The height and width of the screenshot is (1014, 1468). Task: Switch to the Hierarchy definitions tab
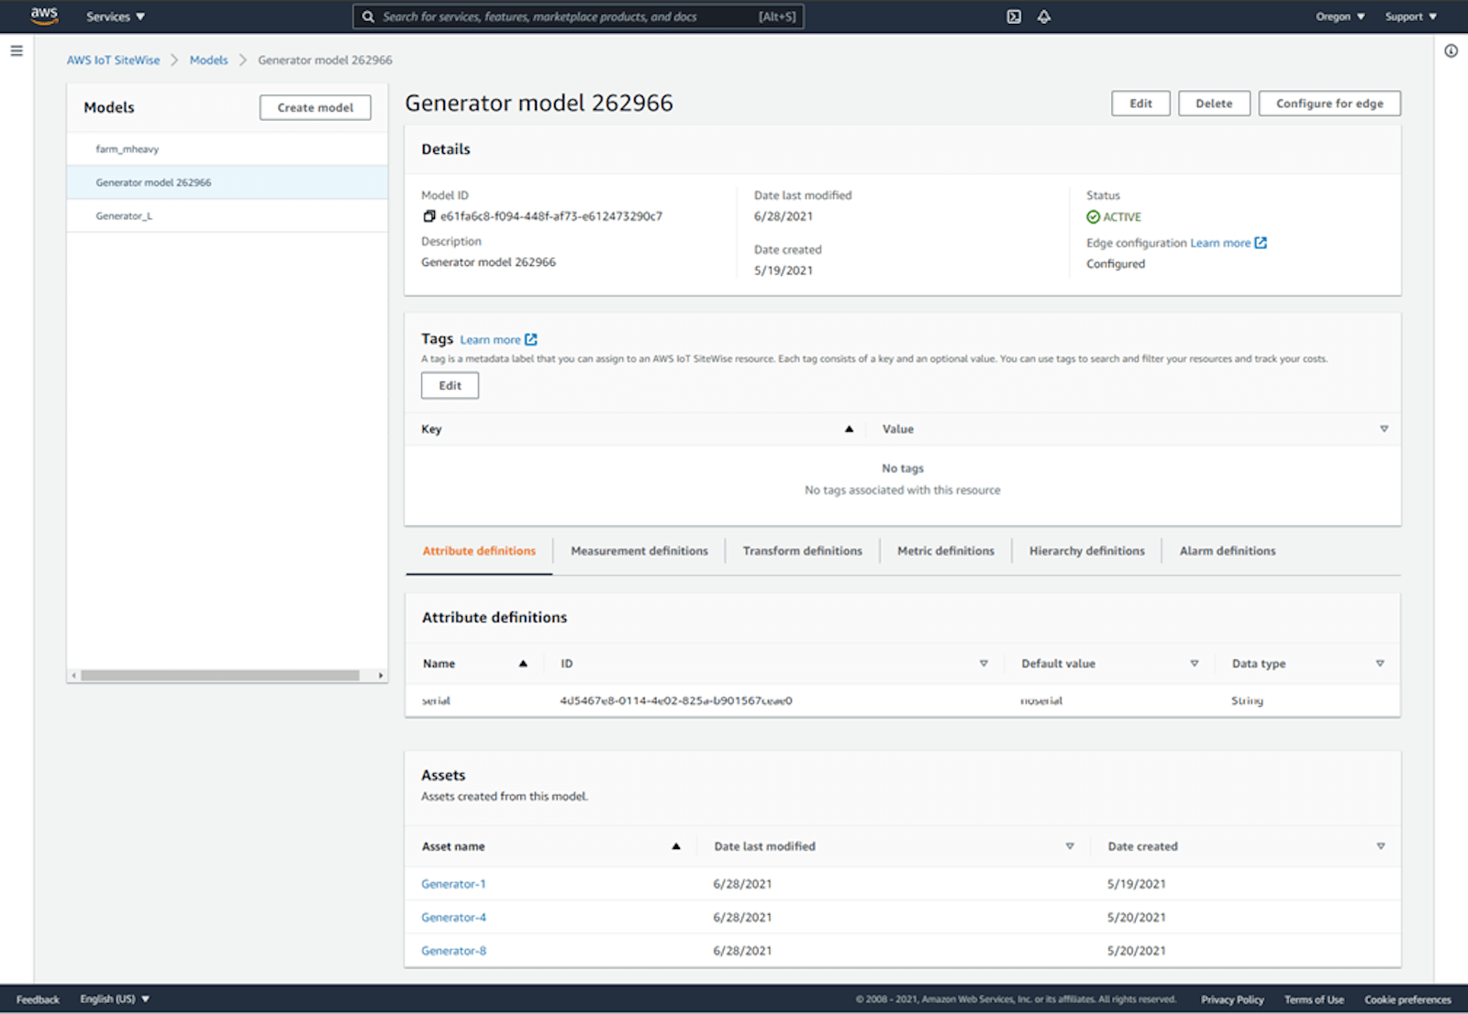point(1087,551)
